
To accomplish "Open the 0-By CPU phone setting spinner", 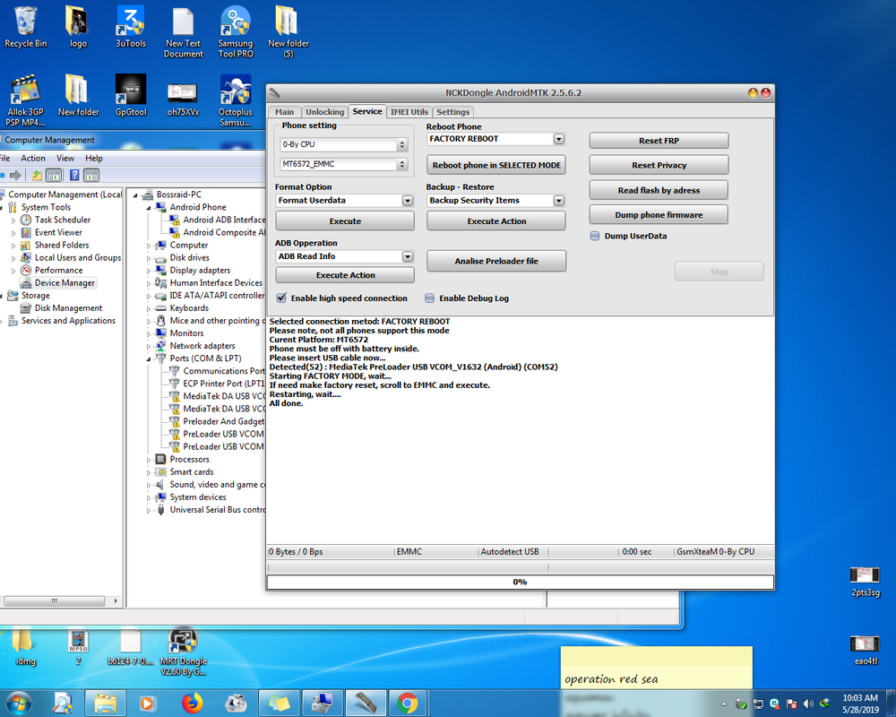I will 402,144.
